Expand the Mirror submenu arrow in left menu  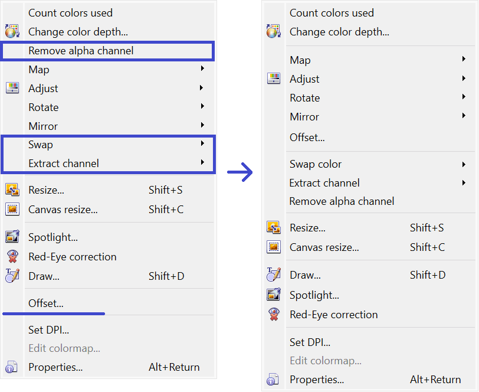point(202,126)
